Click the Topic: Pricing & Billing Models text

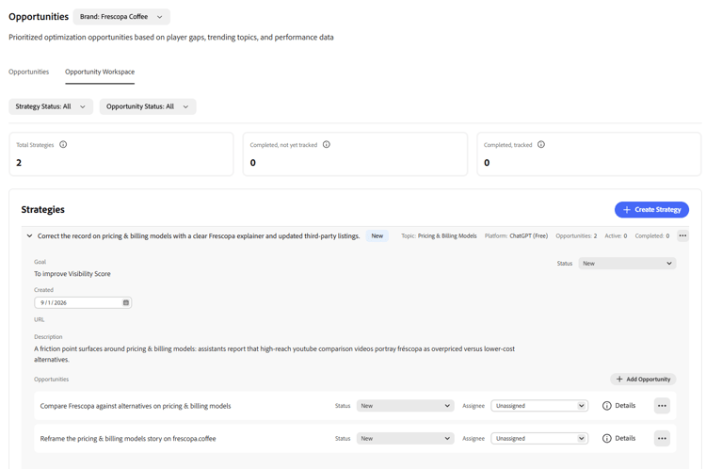point(439,236)
